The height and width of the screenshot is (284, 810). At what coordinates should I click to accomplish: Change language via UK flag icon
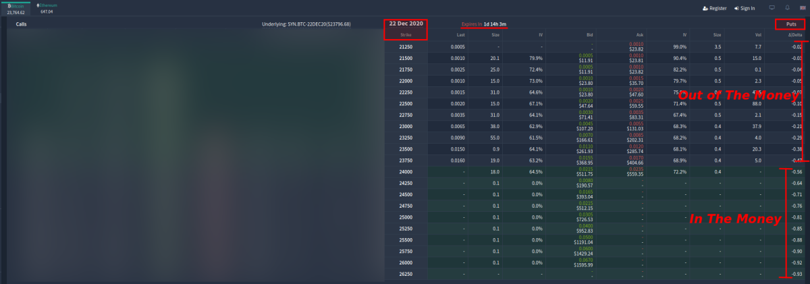(x=802, y=8)
